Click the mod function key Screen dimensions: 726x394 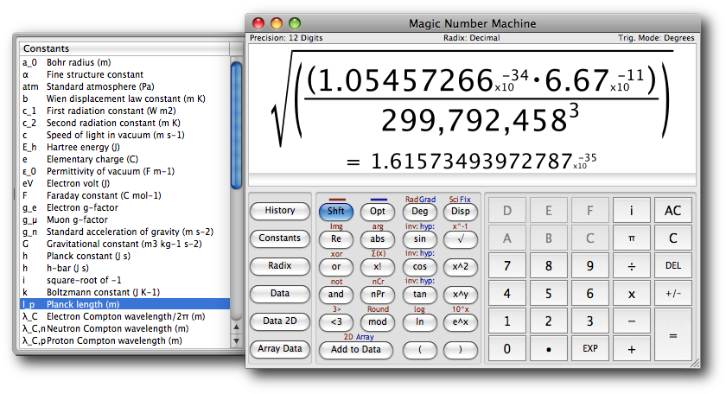click(378, 321)
